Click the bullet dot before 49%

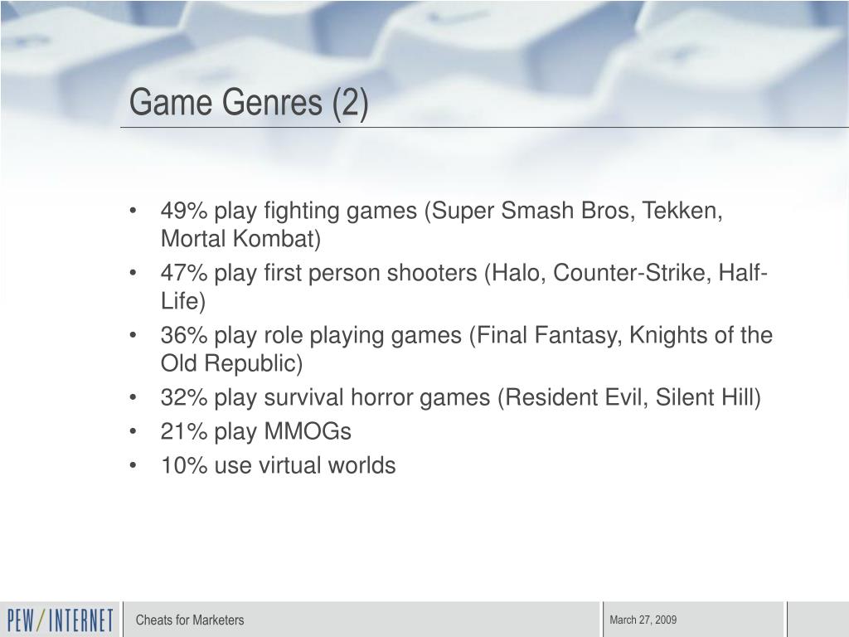tap(133, 211)
